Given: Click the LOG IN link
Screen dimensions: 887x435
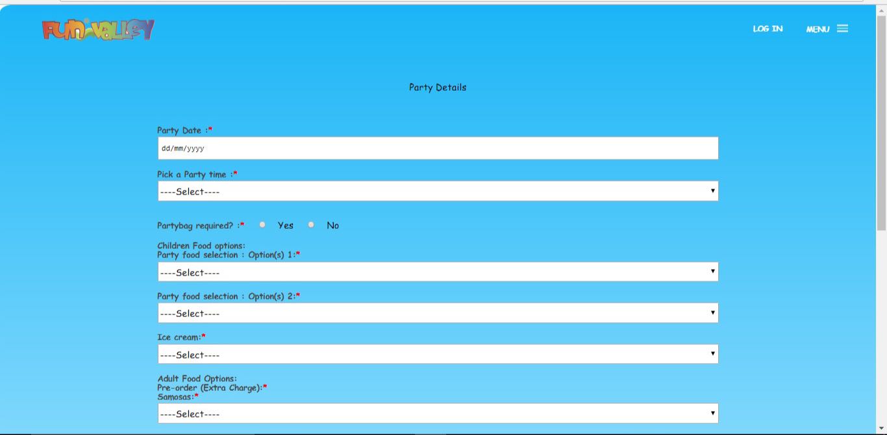Looking at the screenshot, I should pyautogui.click(x=768, y=29).
